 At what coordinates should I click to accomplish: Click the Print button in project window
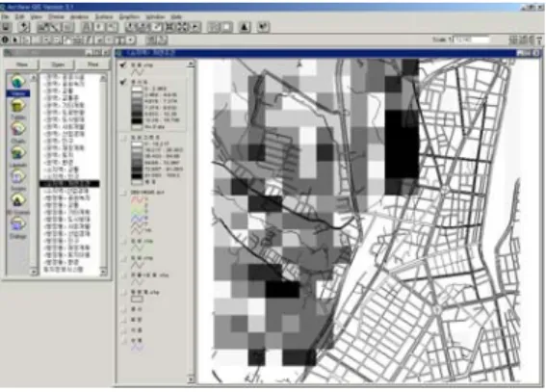92,65
